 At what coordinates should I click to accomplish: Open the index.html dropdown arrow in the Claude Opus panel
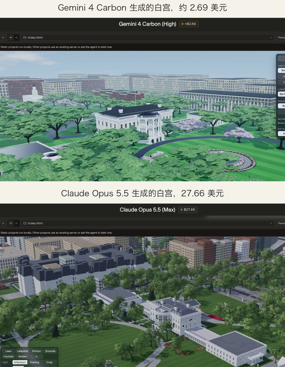coord(271,223)
